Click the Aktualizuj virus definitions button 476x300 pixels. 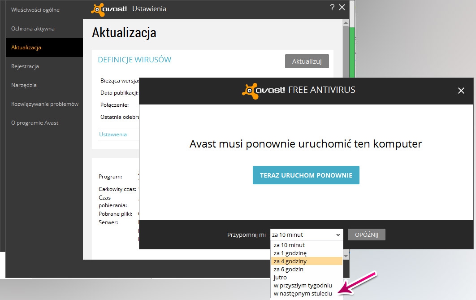click(x=307, y=61)
